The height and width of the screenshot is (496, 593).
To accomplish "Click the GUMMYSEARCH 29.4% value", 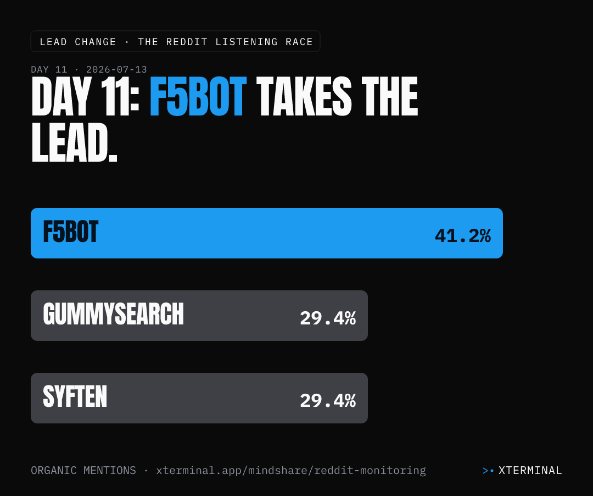I will [x=328, y=318].
